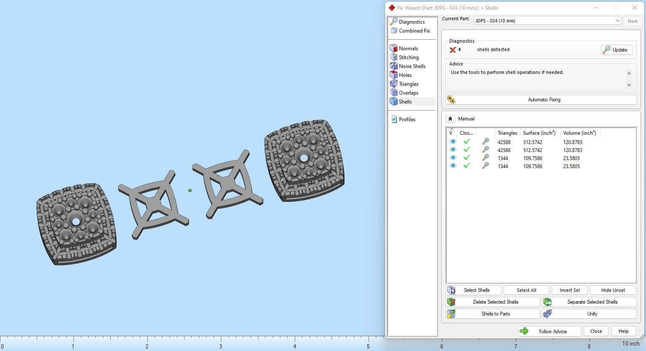
Task: Delete Selected Shells
Action: pyautogui.click(x=493, y=302)
